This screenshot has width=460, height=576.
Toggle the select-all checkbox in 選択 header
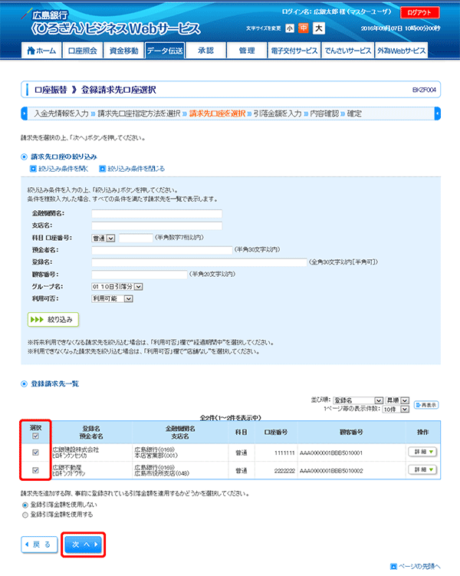35,436
